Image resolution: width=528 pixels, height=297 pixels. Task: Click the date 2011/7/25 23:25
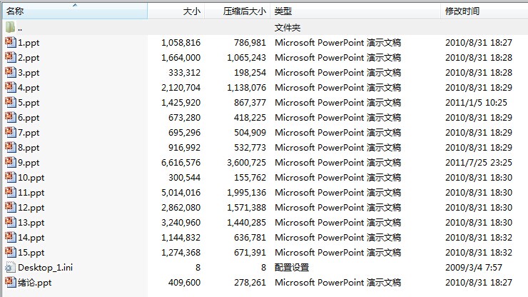pyautogui.click(x=479, y=163)
